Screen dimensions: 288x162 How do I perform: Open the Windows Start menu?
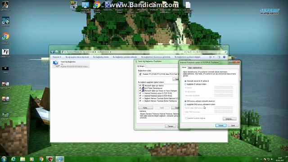(4, 159)
